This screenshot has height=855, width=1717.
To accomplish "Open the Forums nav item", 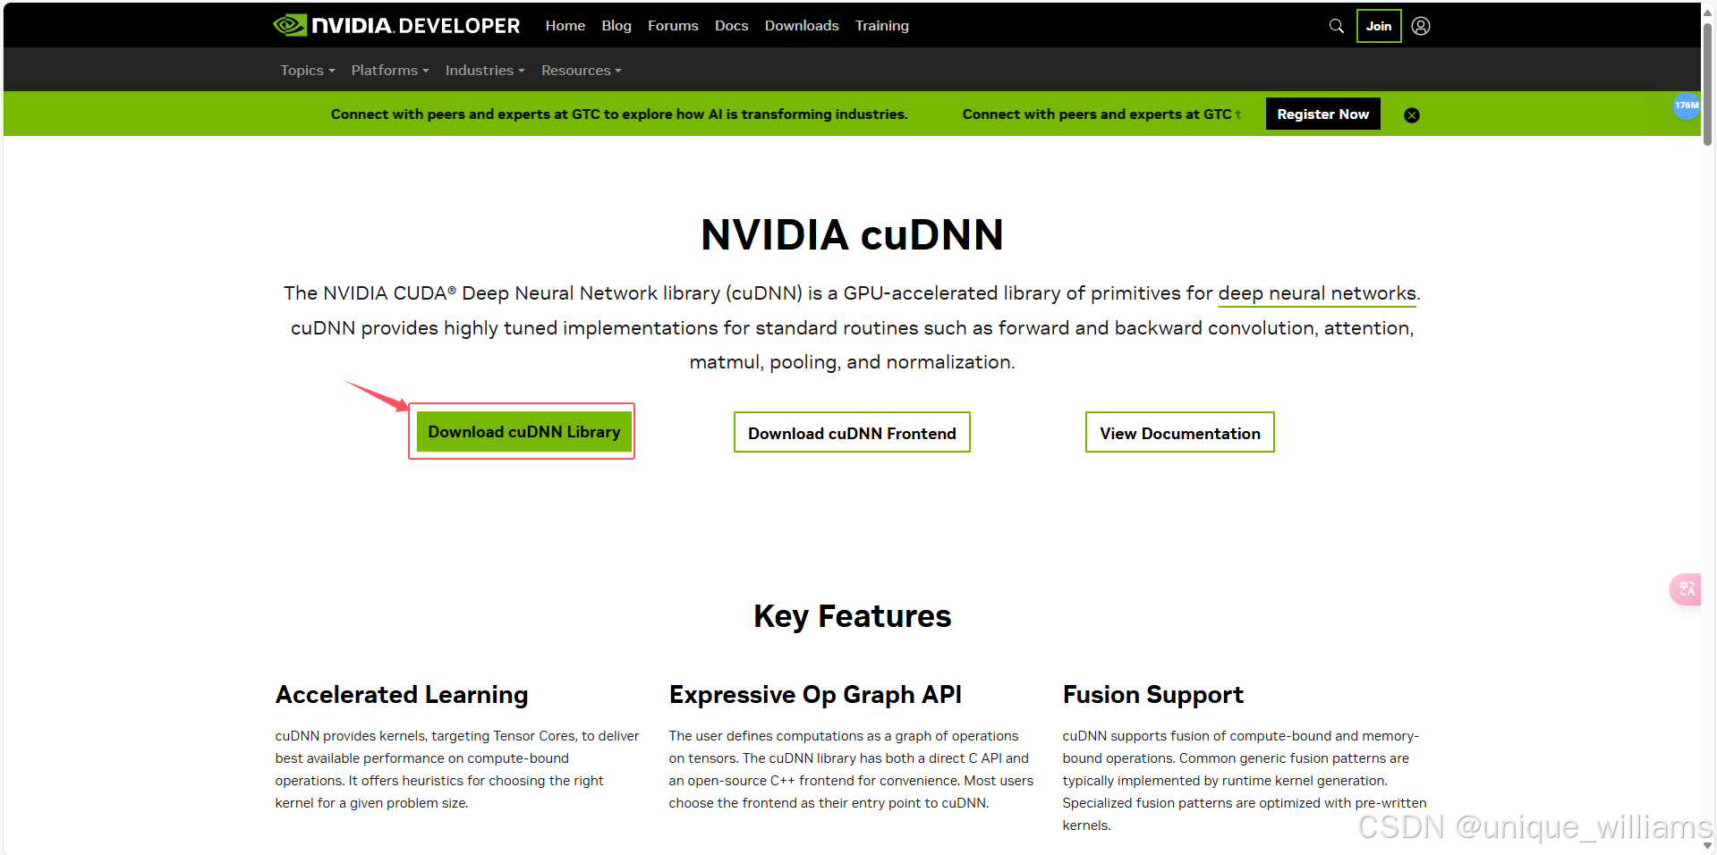I will point(673,26).
